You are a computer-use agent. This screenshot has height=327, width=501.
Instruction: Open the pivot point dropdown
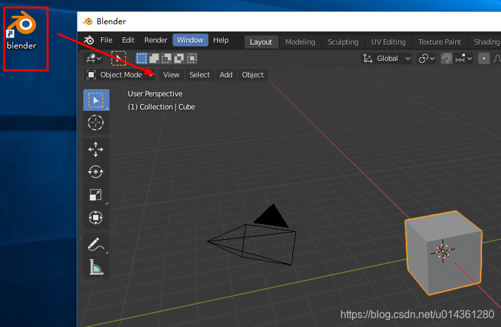(426, 58)
